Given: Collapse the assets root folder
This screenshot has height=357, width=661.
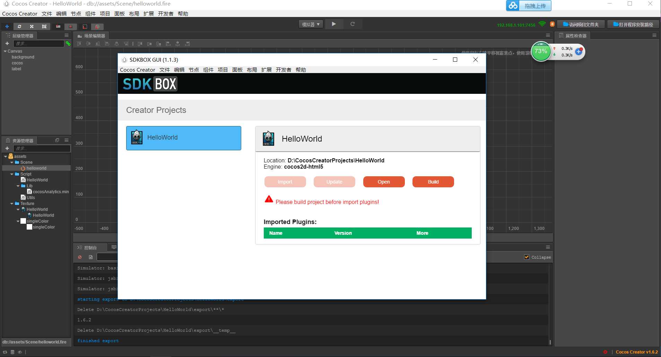Looking at the screenshot, I should click(x=5, y=157).
